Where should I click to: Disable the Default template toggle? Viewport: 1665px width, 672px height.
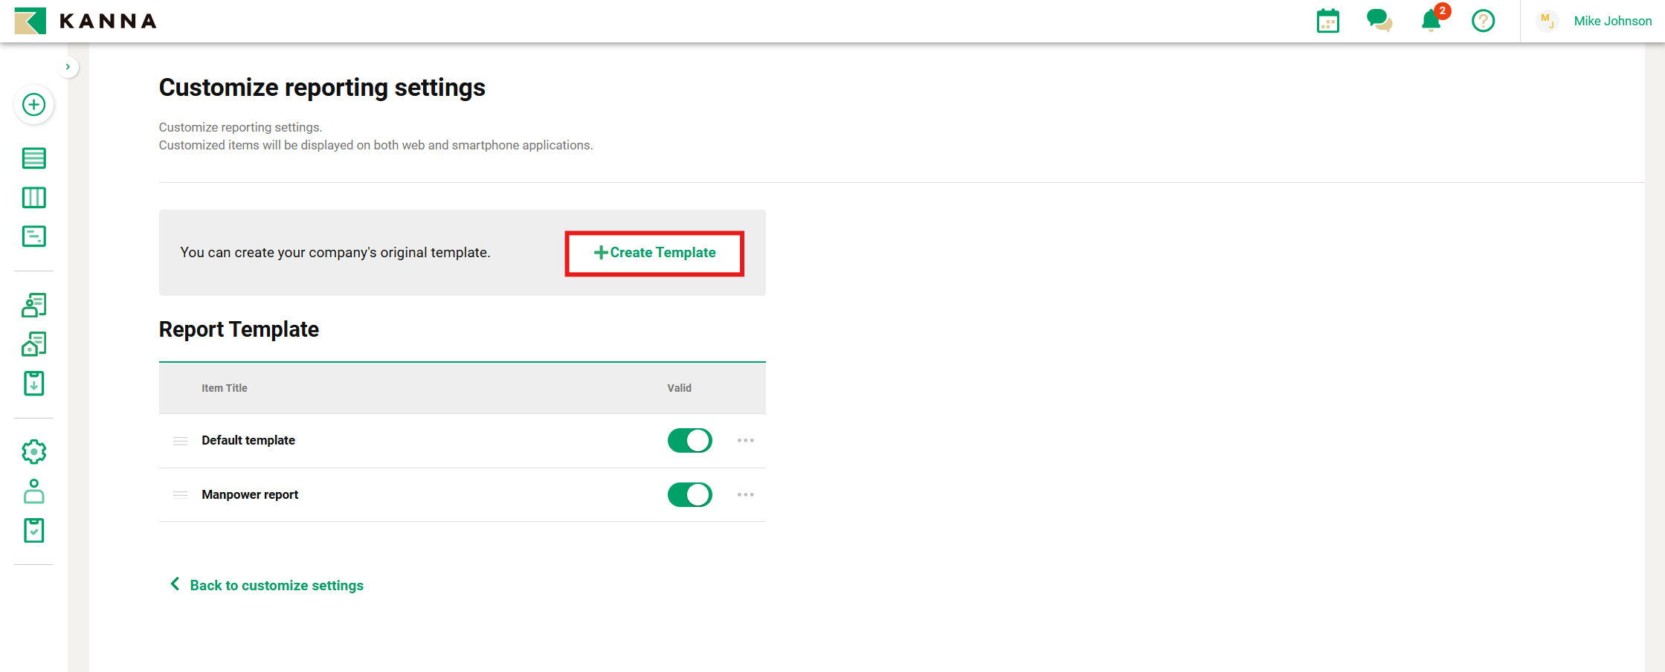pos(689,441)
